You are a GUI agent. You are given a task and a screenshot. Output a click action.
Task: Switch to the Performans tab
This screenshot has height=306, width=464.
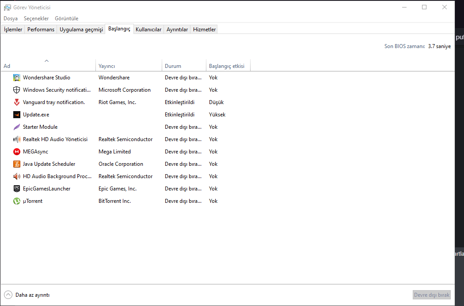coord(41,29)
